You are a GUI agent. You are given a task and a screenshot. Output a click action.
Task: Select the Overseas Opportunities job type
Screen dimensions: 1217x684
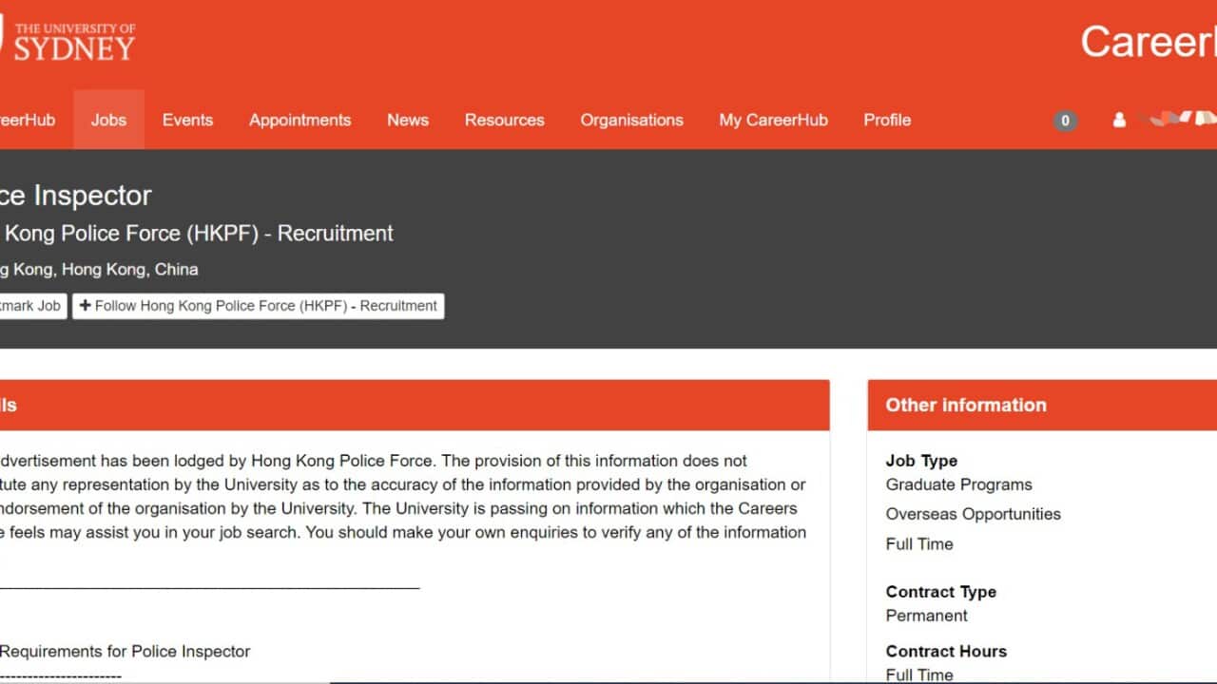973,514
